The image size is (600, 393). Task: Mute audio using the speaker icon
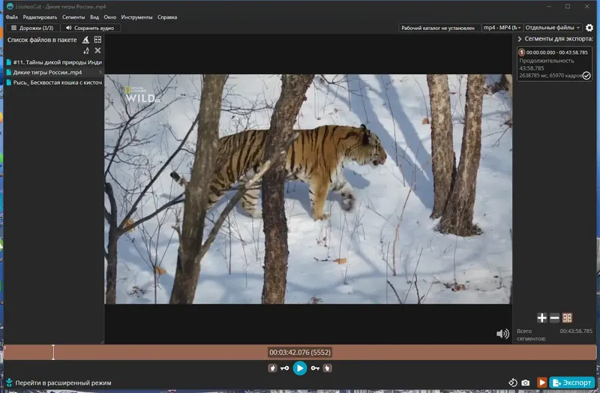tap(502, 334)
